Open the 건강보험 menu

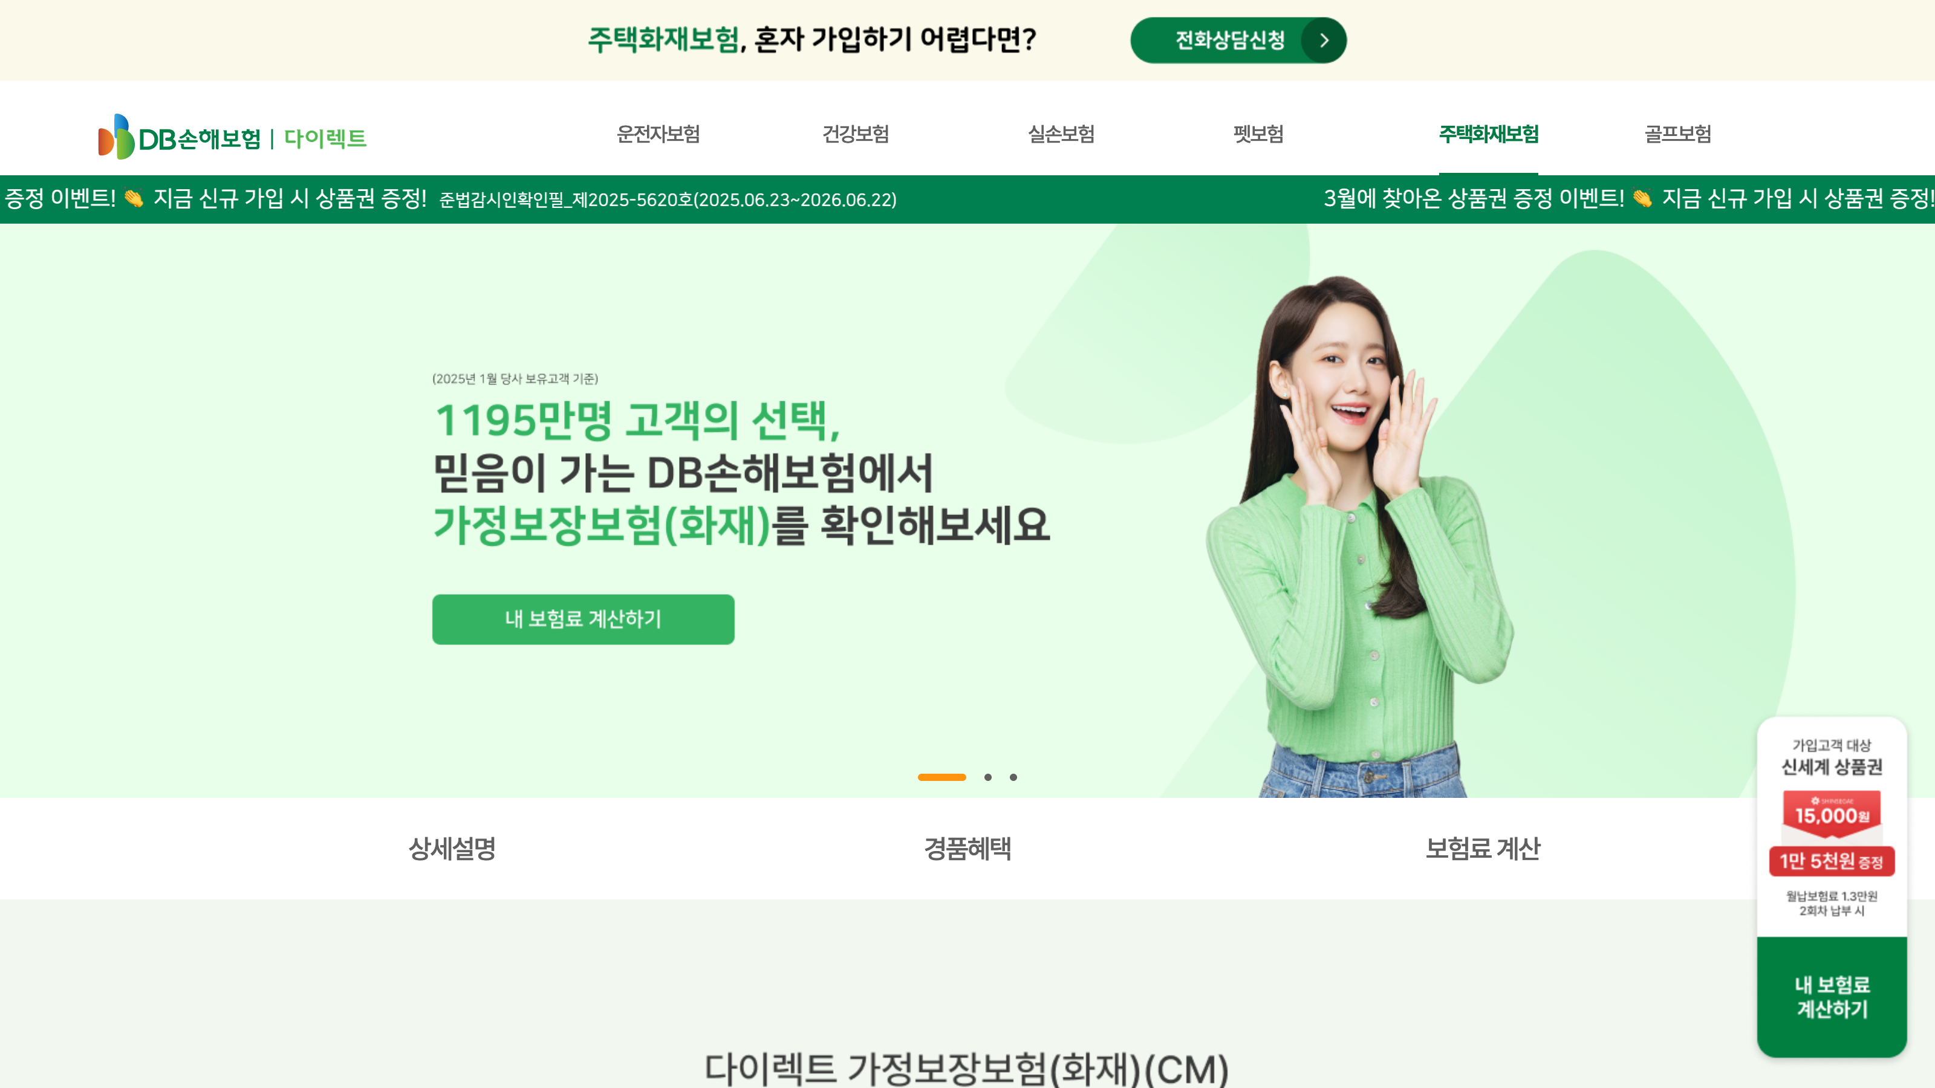[x=856, y=134]
